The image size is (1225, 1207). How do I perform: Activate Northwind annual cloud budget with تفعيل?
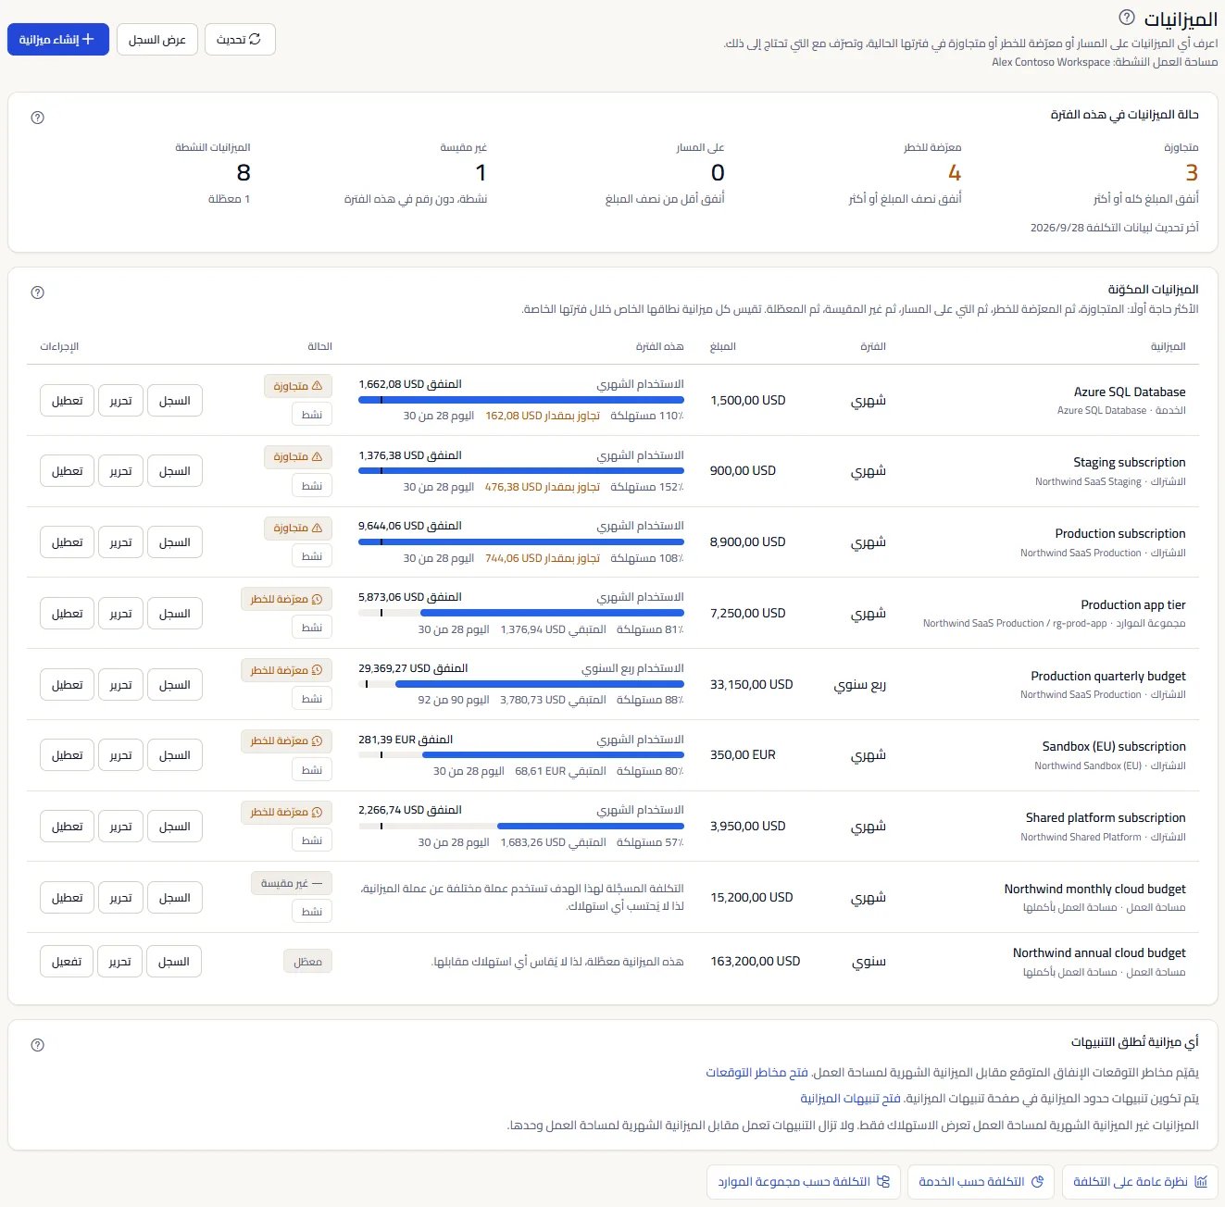(67, 962)
